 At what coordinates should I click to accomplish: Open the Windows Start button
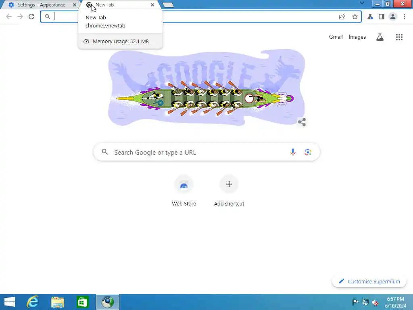click(x=10, y=302)
